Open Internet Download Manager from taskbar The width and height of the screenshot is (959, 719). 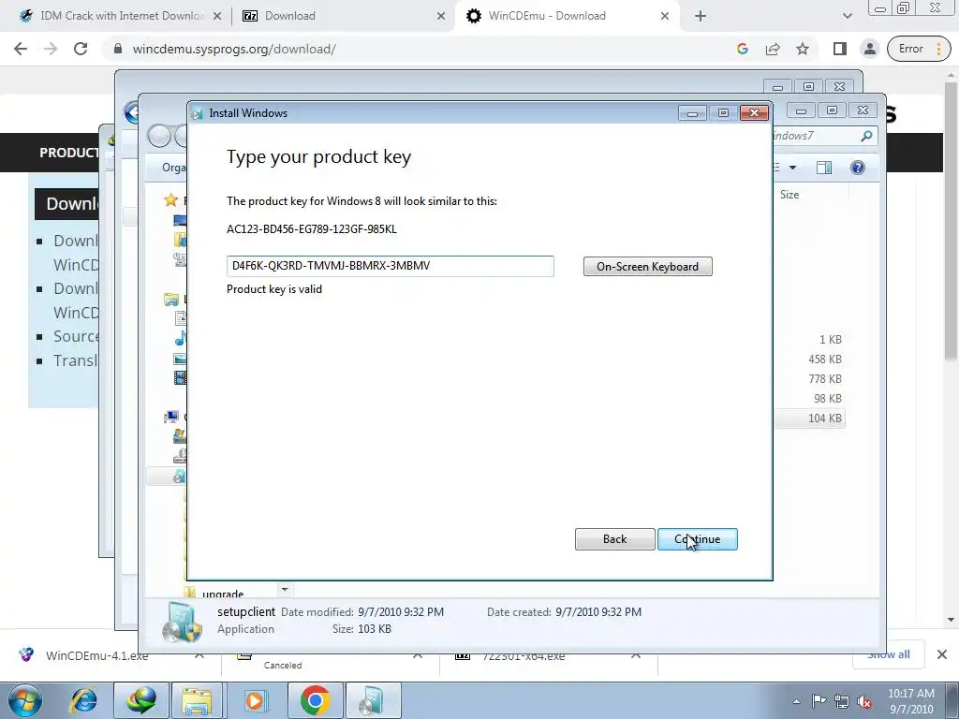point(141,700)
